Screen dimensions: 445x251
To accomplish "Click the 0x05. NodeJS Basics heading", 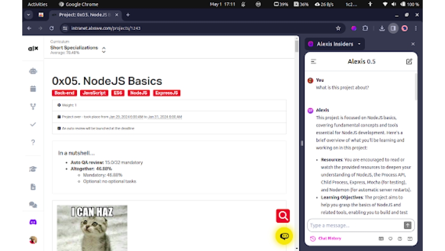I will coord(107,81).
